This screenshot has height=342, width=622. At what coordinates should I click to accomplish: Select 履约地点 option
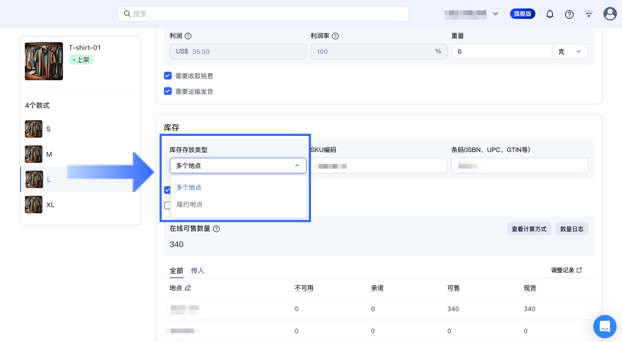click(190, 204)
